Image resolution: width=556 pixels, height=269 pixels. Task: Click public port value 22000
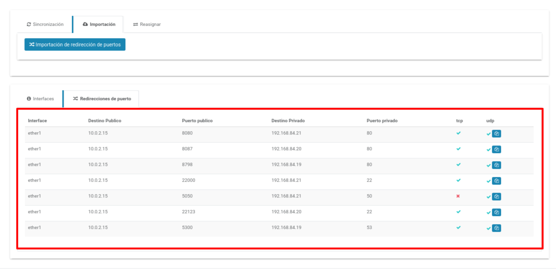[x=189, y=180]
